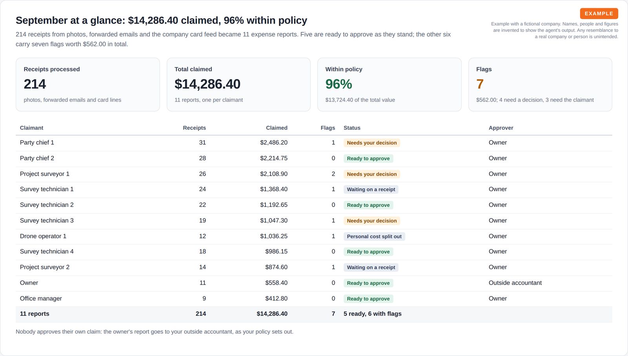Image resolution: width=628 pixels, height=356 pixels.
Task: Click the September at a glance heading
Action: click(161, 20)
